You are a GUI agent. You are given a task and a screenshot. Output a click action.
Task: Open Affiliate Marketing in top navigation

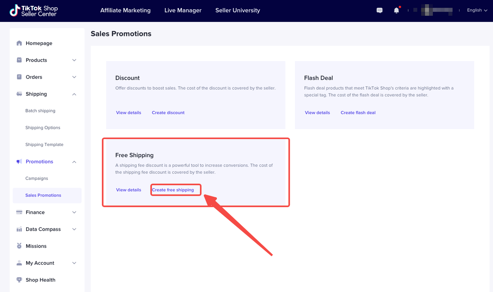coord(125,10)
